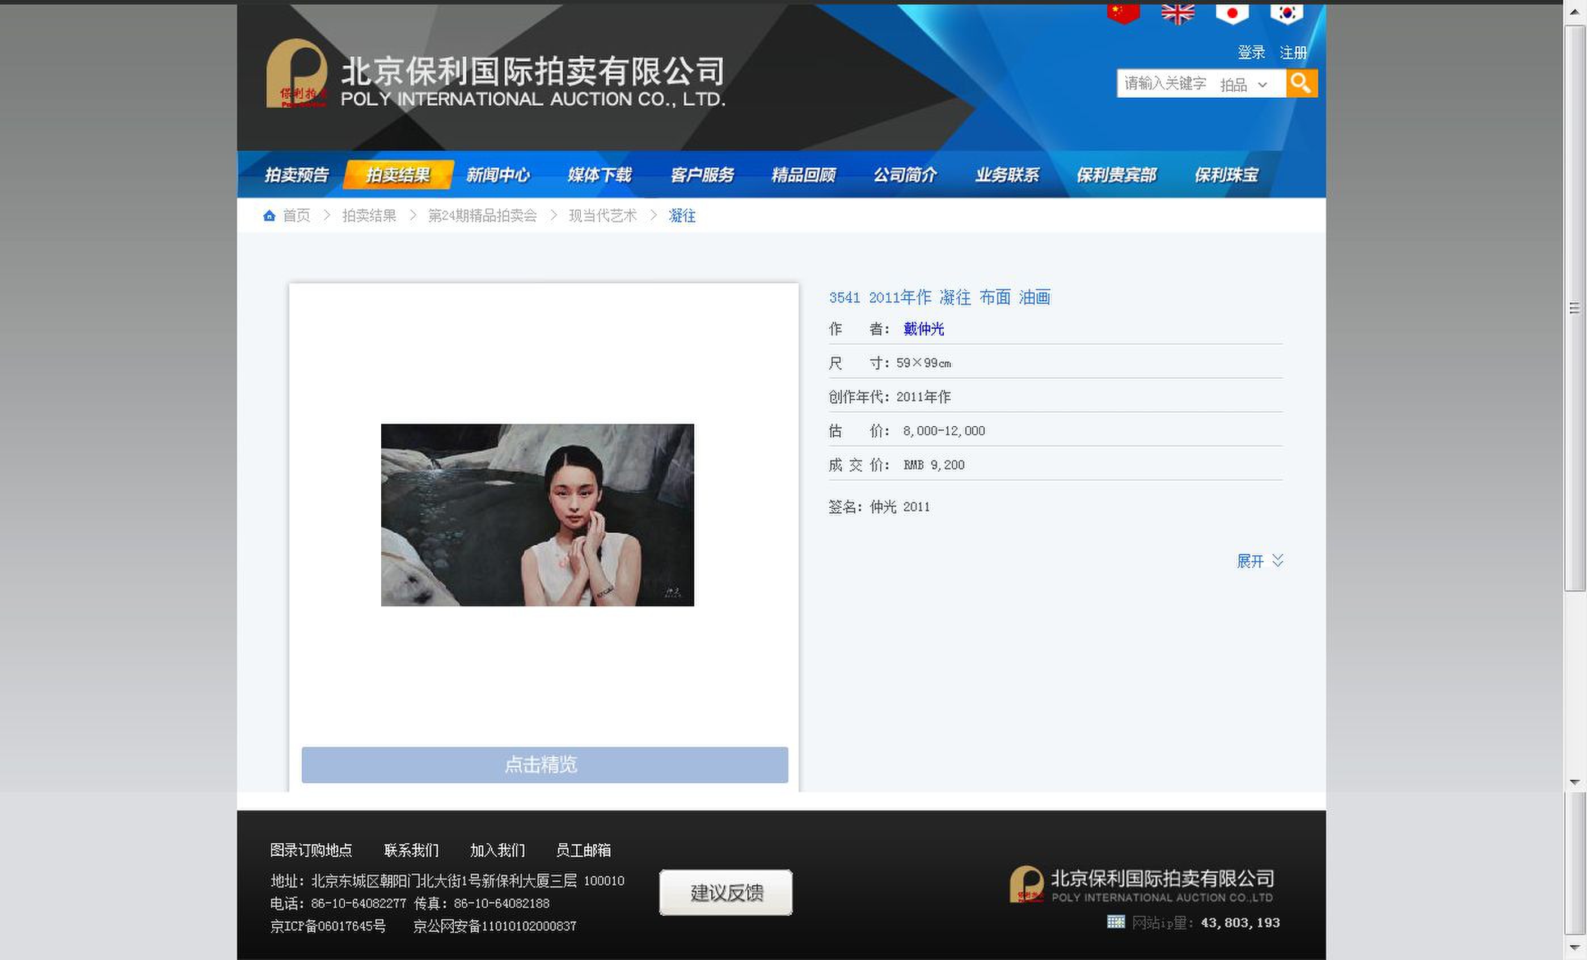Click the estimate 8,000-12,000
Viewport: 1587px width, 960px height.
coord(944,431)
